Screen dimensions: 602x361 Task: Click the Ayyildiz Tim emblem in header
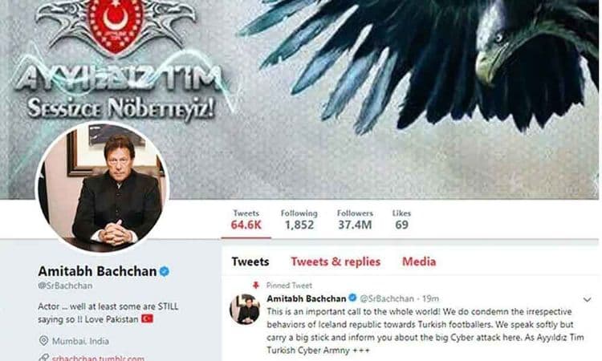[x=115, y=26]
